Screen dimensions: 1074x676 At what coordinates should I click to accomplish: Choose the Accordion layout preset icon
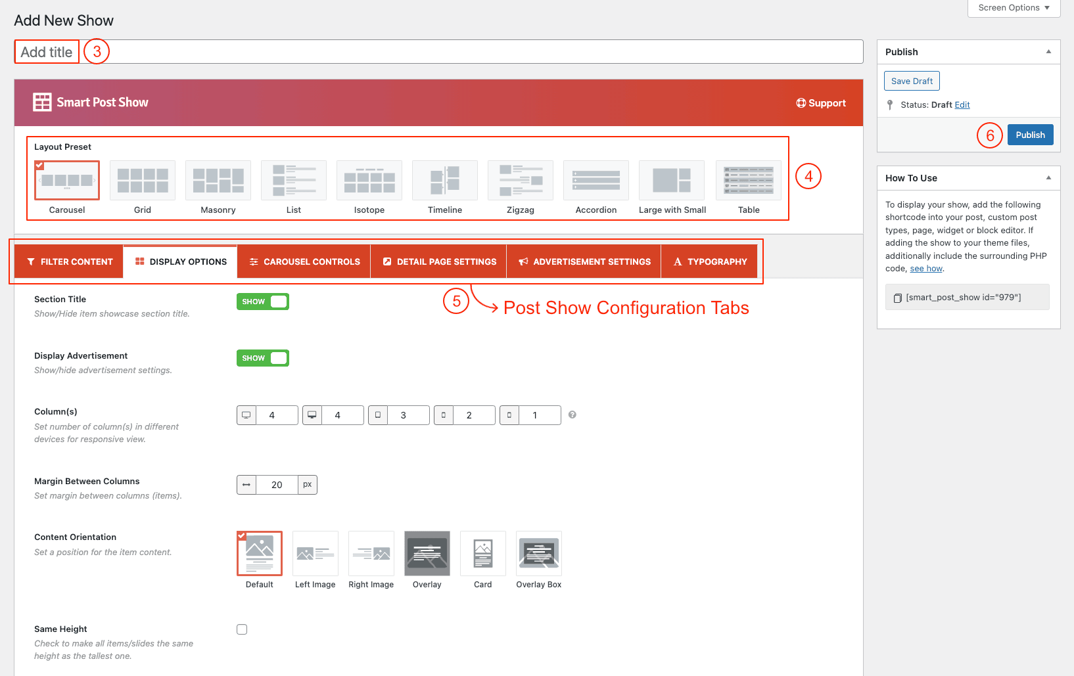pyautogui.click(x=596, y=181)
